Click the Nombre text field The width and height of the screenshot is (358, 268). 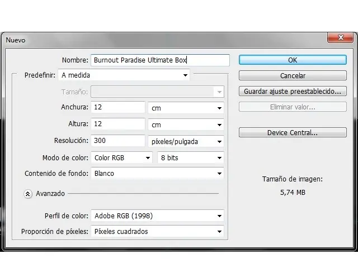[x=160, y=60]
